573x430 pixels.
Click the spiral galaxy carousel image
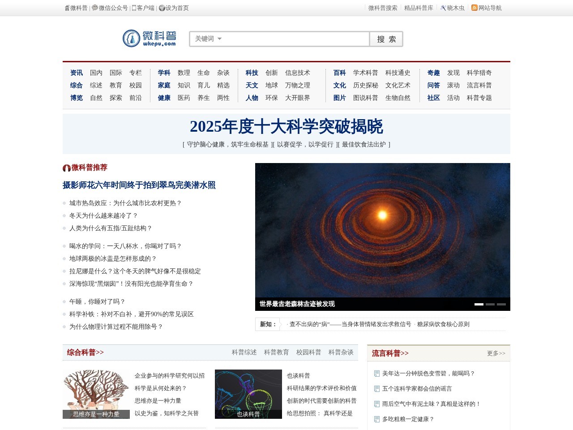click(383, 230)
